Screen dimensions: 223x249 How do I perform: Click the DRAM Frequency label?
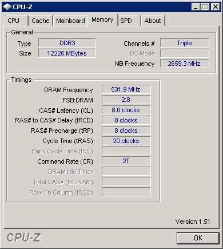click(x=69, y=90)
